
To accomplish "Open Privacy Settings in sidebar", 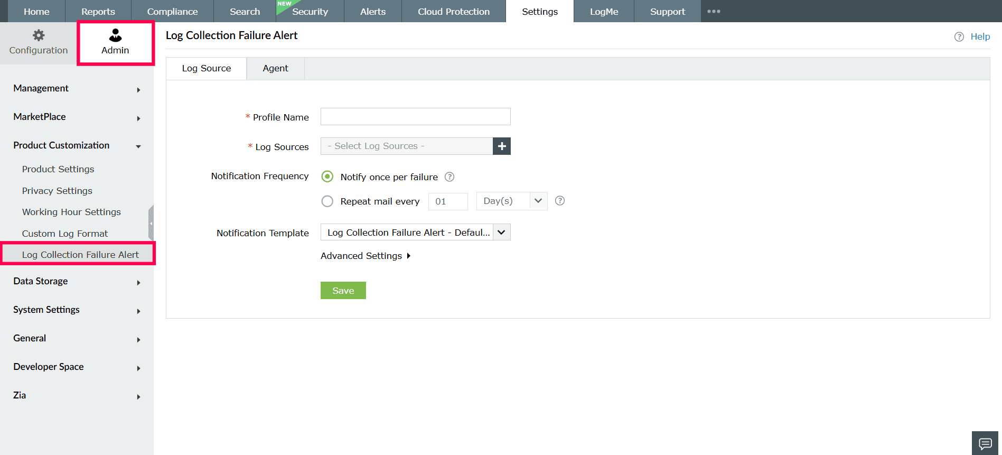I will click(57, 191).
